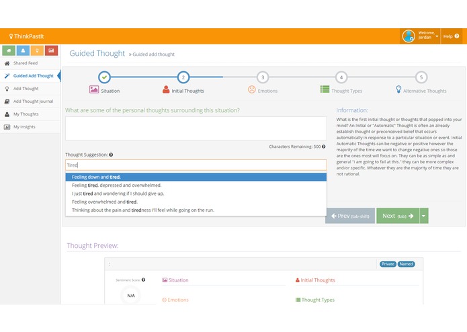Click the completed step 1 circle
This screenshot has height=332, width=467.
click(x=104, y=77)
